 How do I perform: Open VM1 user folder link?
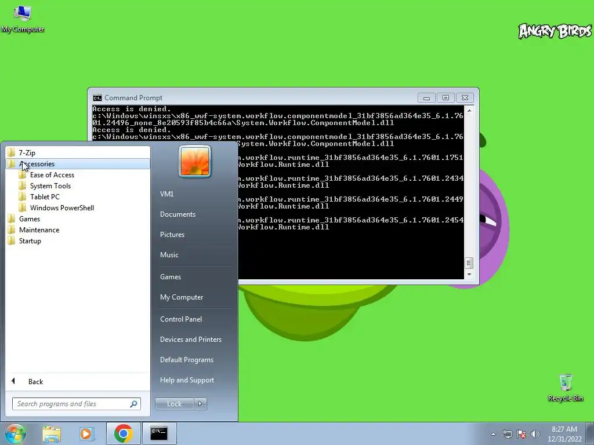tap(195, 194)
